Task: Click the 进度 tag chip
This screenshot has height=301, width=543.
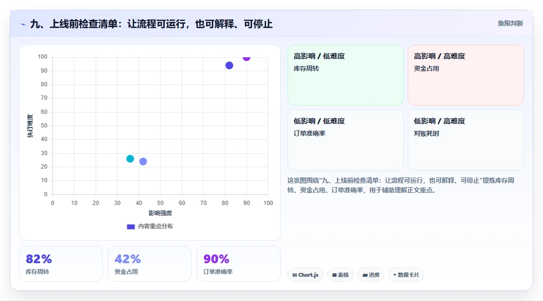Action: (x=371, y=275)
